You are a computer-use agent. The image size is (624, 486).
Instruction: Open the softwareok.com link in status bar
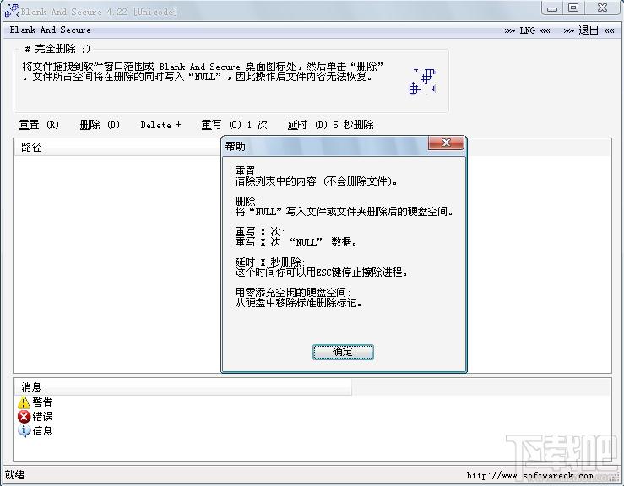pos(529,475)
